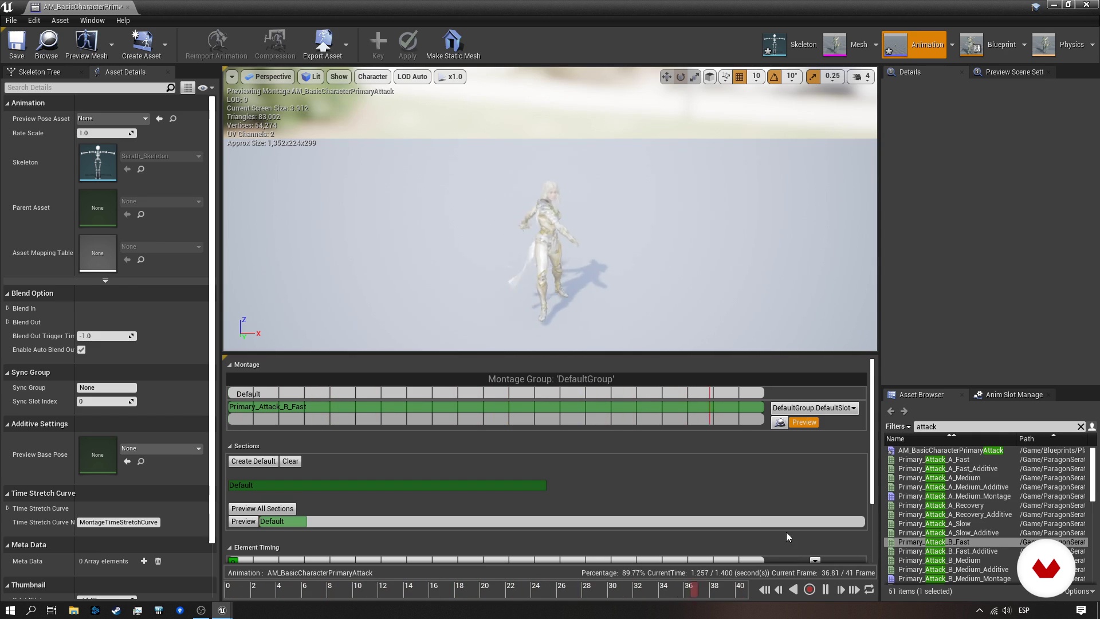Click the search magnifier in Asset Details
The image size is (1100, 619).
170,88
